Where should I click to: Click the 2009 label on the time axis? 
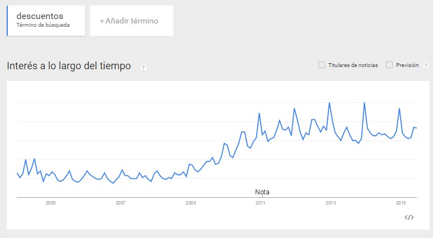[191, 202]
